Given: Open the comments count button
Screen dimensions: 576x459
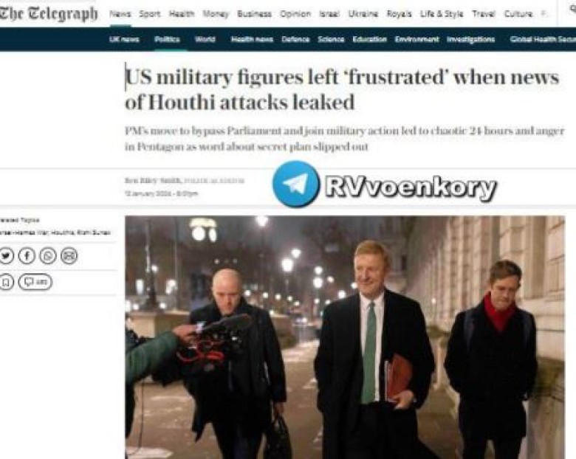Looking at the screenshot, I should coord(35,282).
